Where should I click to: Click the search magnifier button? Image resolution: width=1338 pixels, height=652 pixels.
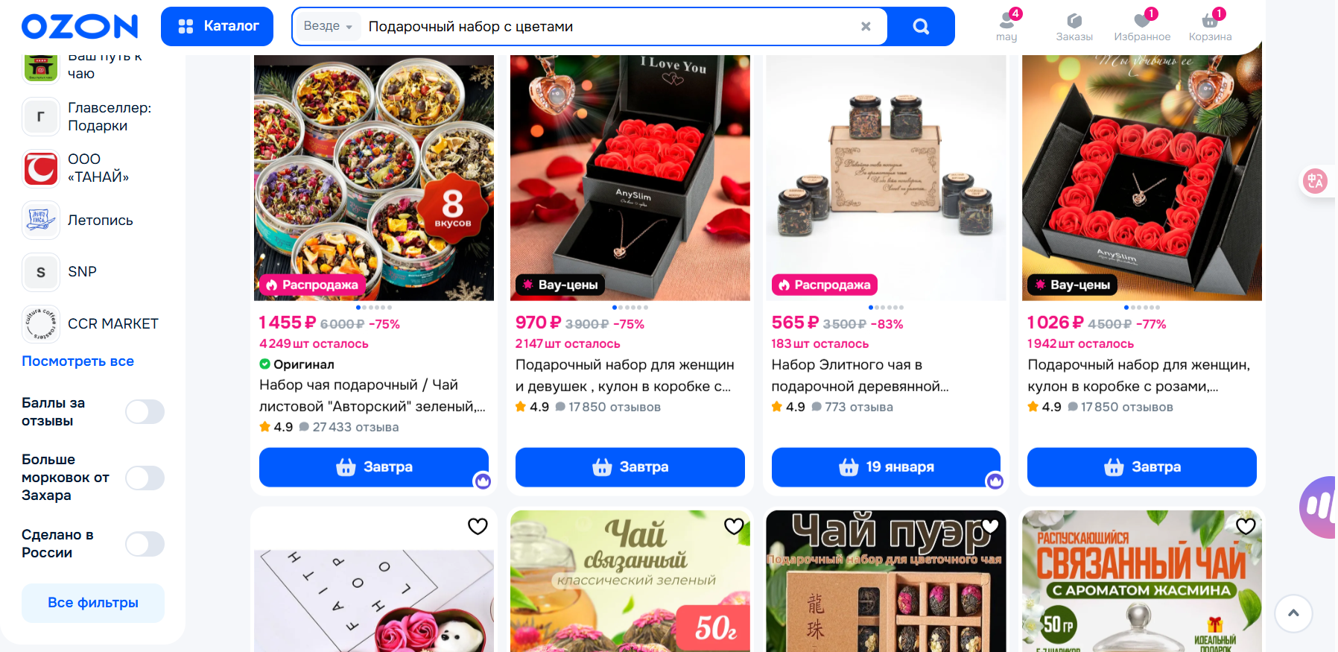pos(921,27)
